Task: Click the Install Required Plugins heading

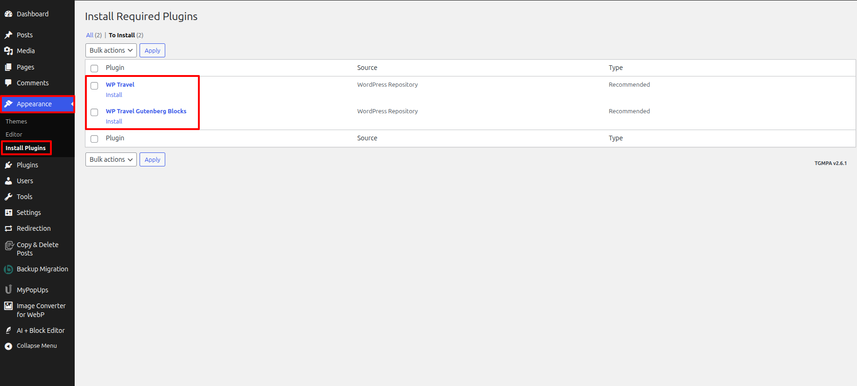Action: click(x=141, y=16)
